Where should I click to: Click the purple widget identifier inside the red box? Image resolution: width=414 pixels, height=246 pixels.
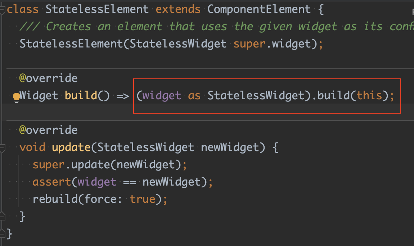pos(162,95)
